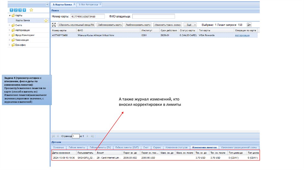
Task: Expand the Счета tree node
Action: click(x=9, y=25)
